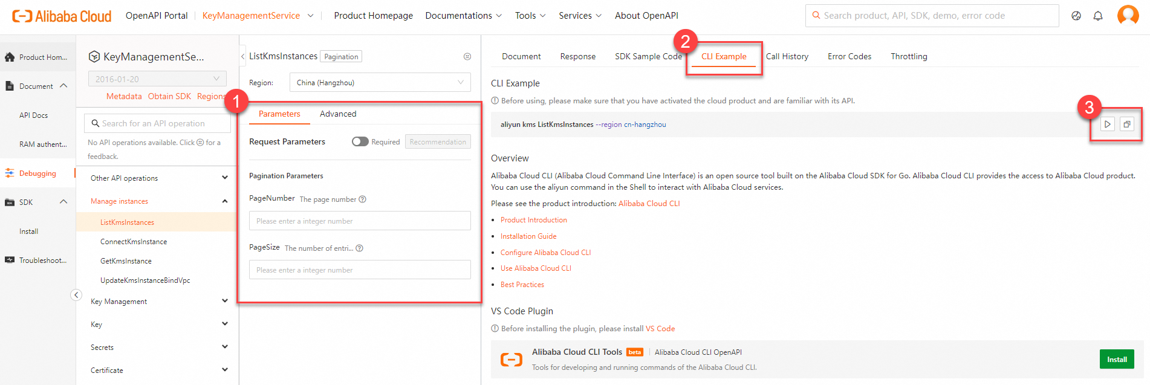Open the Installation Guide link
This screenshot has height=385, width=1150.
(528, 236)
